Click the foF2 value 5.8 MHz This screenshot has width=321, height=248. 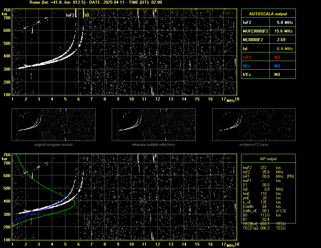[x=285, y=23]
